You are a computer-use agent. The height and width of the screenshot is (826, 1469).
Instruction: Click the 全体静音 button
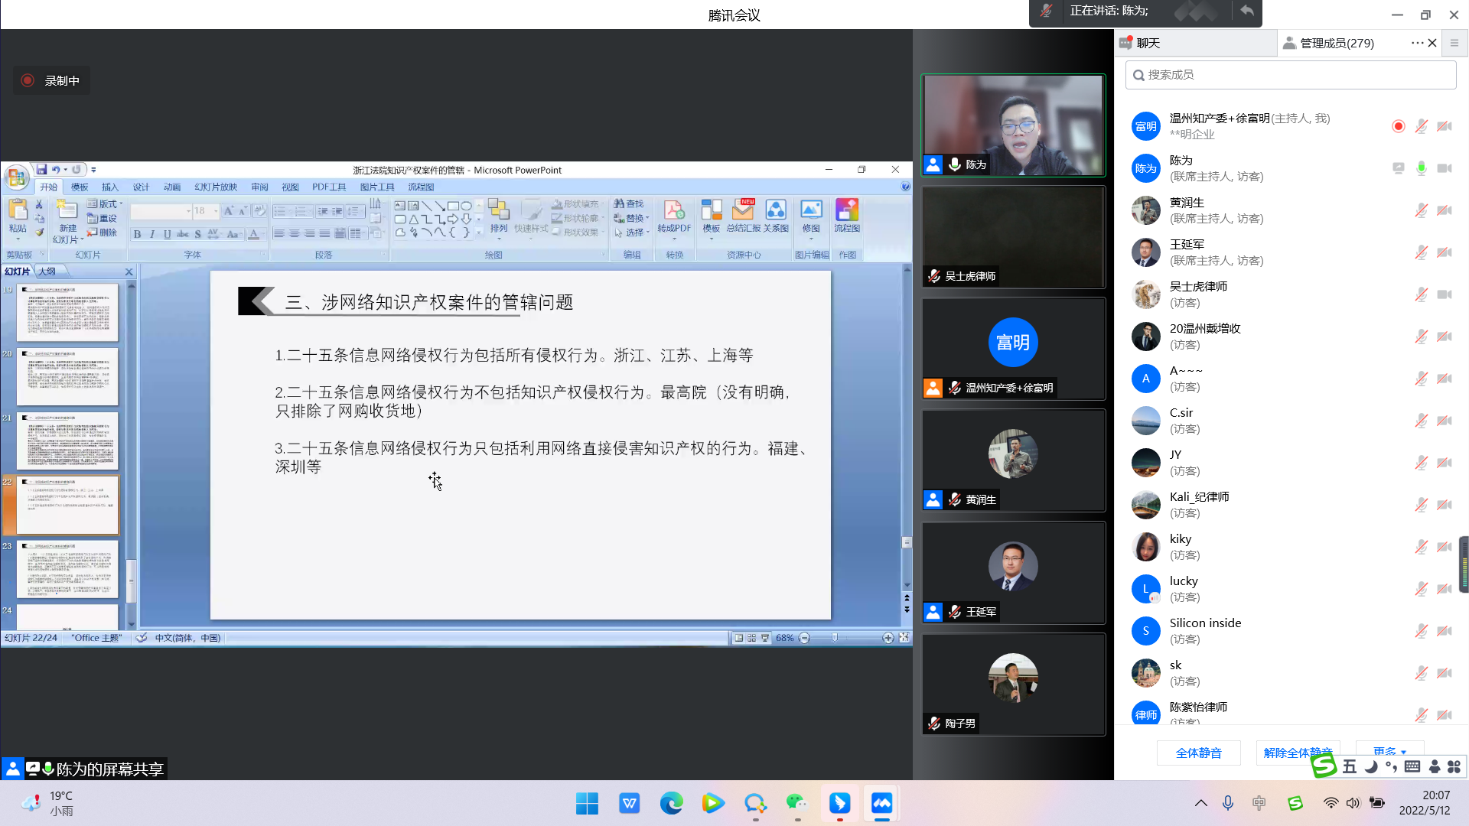(1198, 753)
